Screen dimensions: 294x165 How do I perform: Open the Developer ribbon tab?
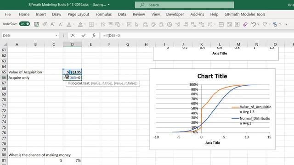(175, 14)
